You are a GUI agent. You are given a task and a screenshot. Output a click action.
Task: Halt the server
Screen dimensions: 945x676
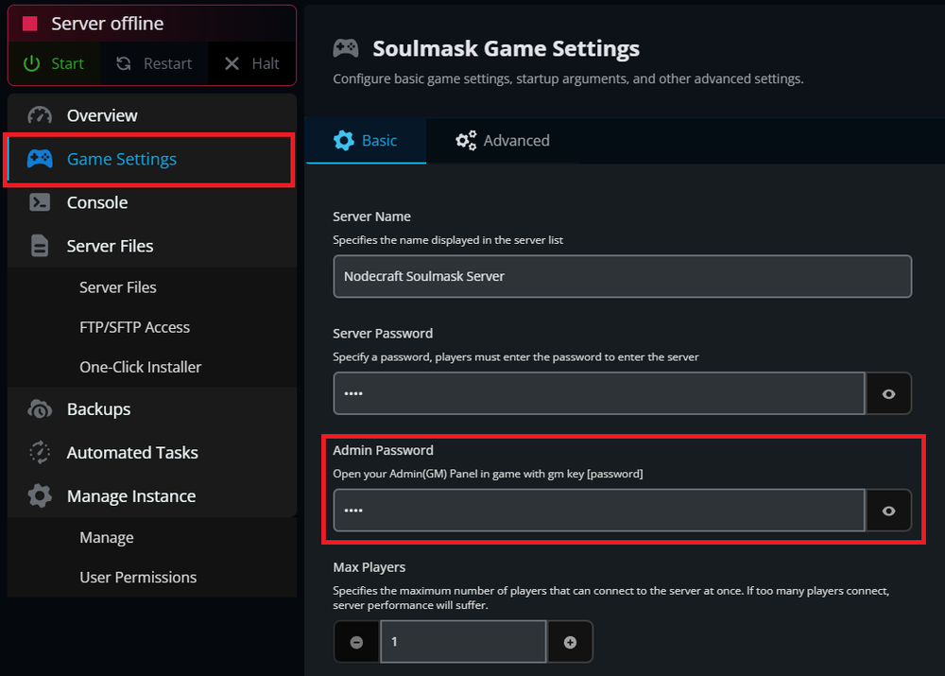click(252, 64)
